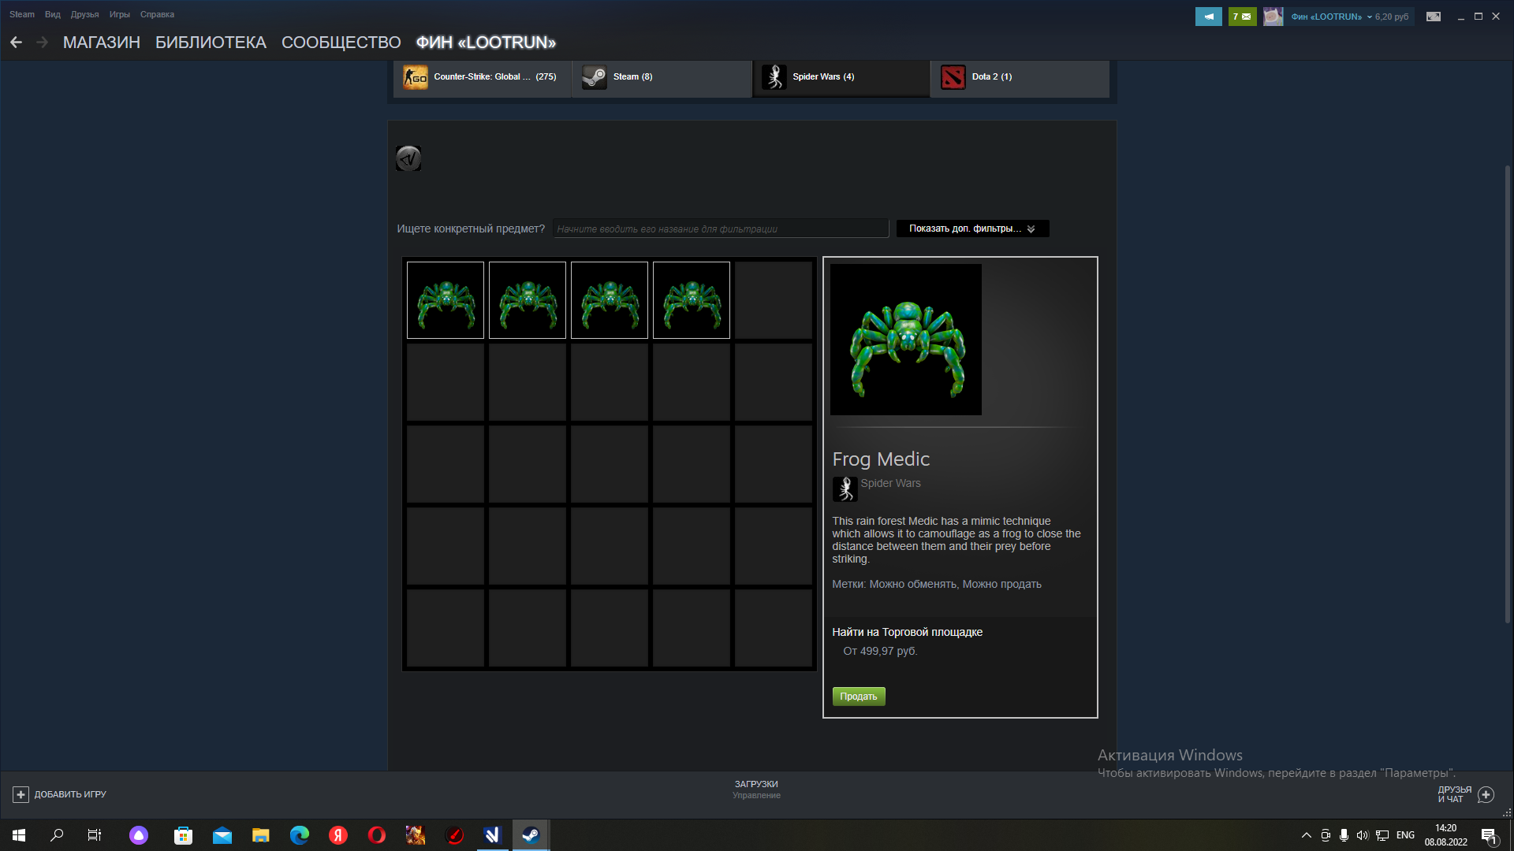Open the Steam menu
This screenshot has width=1514, height=851.
[x=22, y=14]
